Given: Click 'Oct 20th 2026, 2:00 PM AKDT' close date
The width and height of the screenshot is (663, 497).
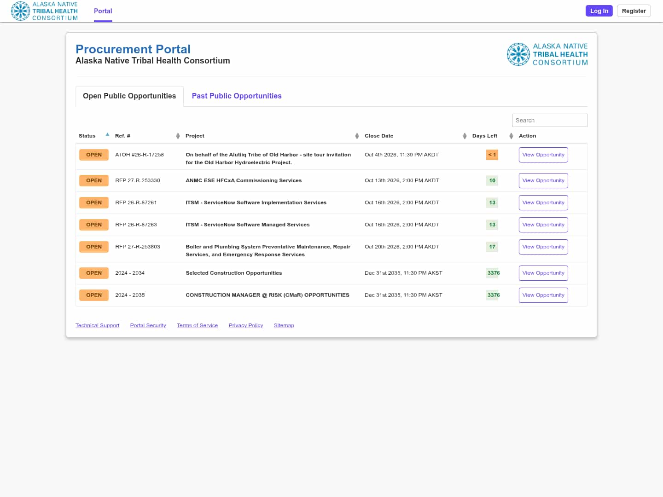Looking at the screenshot, I should pos(402,247).
